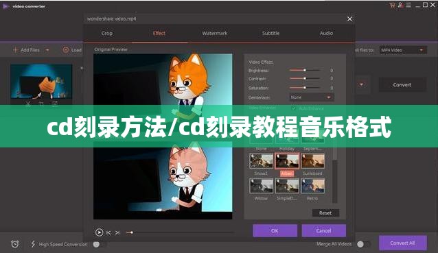Image resolution: width=438 pixels, height=253 pixels.
Task: Switch to the Audio tab
Action: click(x=326, y=33)
